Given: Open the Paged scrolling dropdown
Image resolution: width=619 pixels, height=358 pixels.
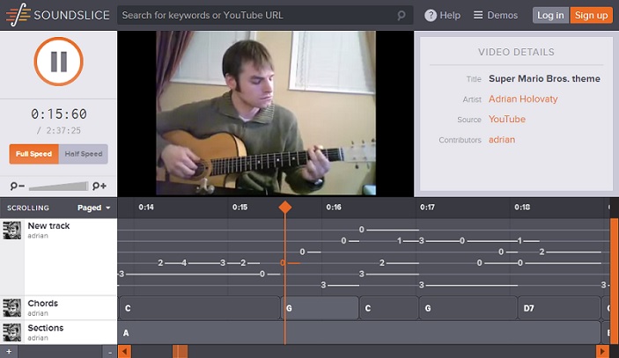Looking at the screenshot, I should pyautogui.click(x=93, y=208).
